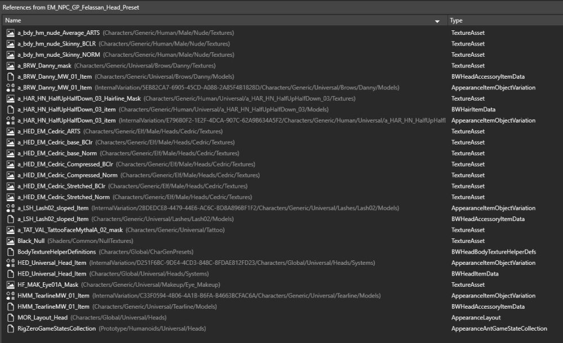This screenshot has height=343, width=563.
Task: Select the a_HAR_HN_HalfUpHalfDown_03_Hairline_Mask entry
Action: point(79,98)
